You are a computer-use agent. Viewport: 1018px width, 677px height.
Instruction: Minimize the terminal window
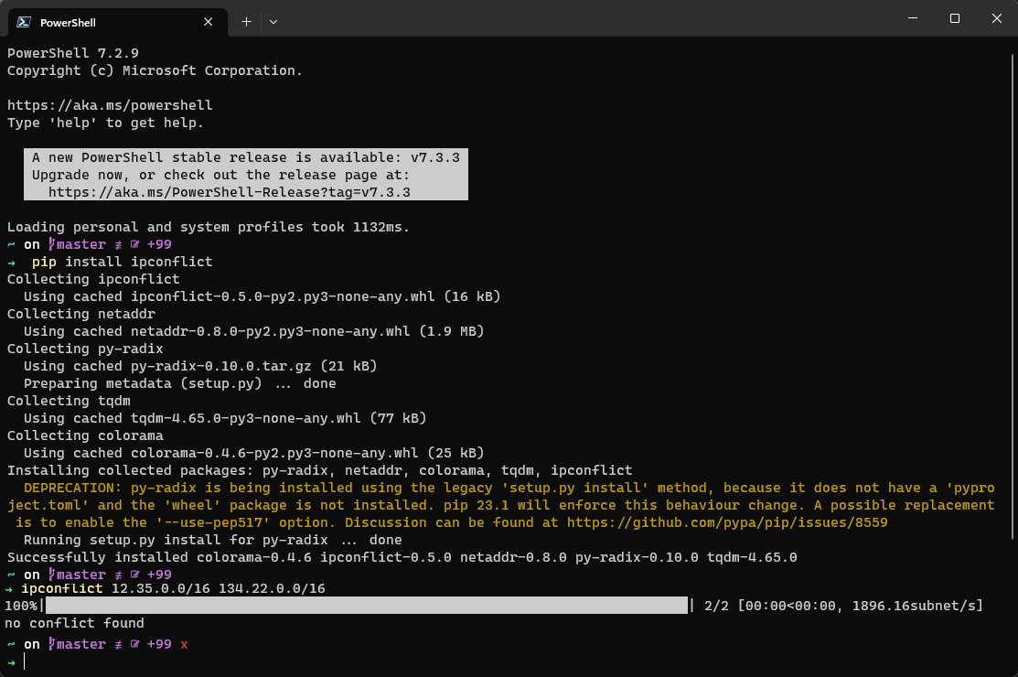point(913,18)
